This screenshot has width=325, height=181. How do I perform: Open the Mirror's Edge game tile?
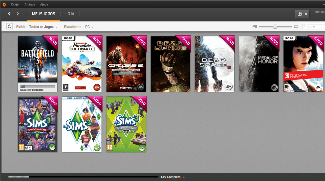(303, 64)
